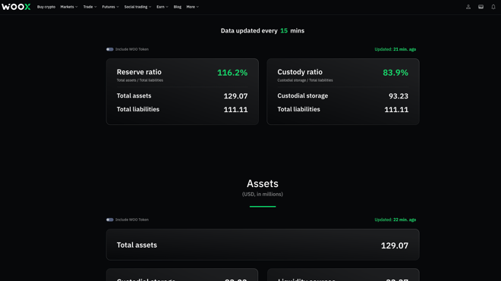Select the Total assets 129.07 card
501x281 pixels.
point(263,245)
